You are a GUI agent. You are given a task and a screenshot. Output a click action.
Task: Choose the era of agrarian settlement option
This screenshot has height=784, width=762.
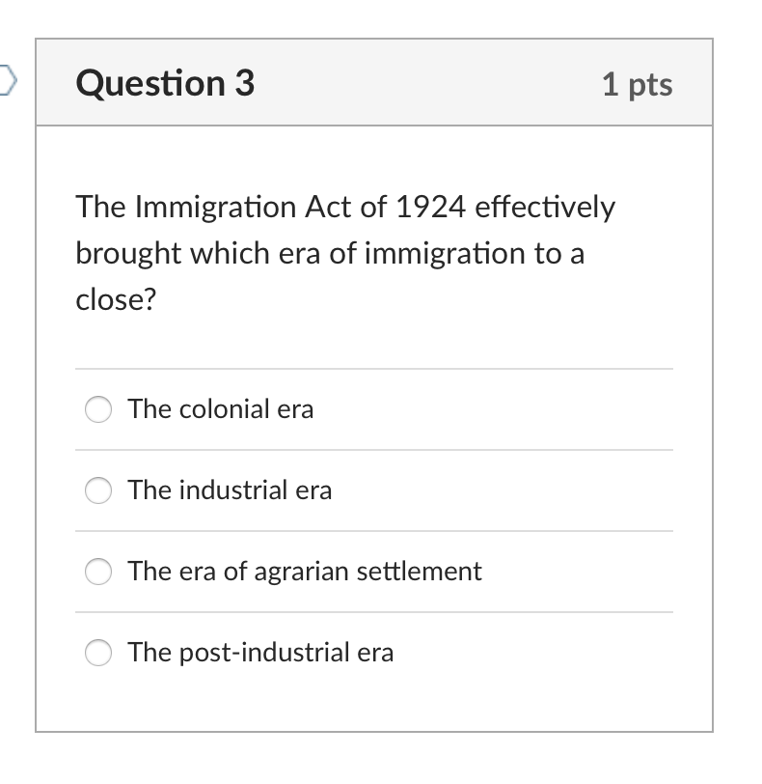pyautogui.click(x=305, y=572)
